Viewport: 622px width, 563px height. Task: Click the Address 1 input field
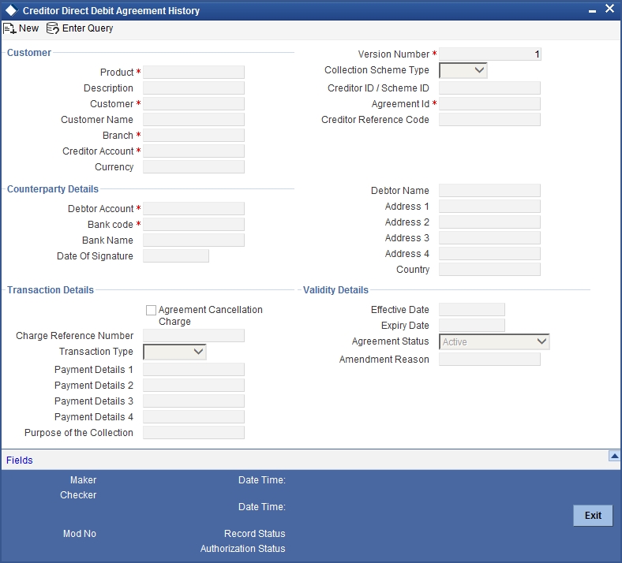pos(489,207)
